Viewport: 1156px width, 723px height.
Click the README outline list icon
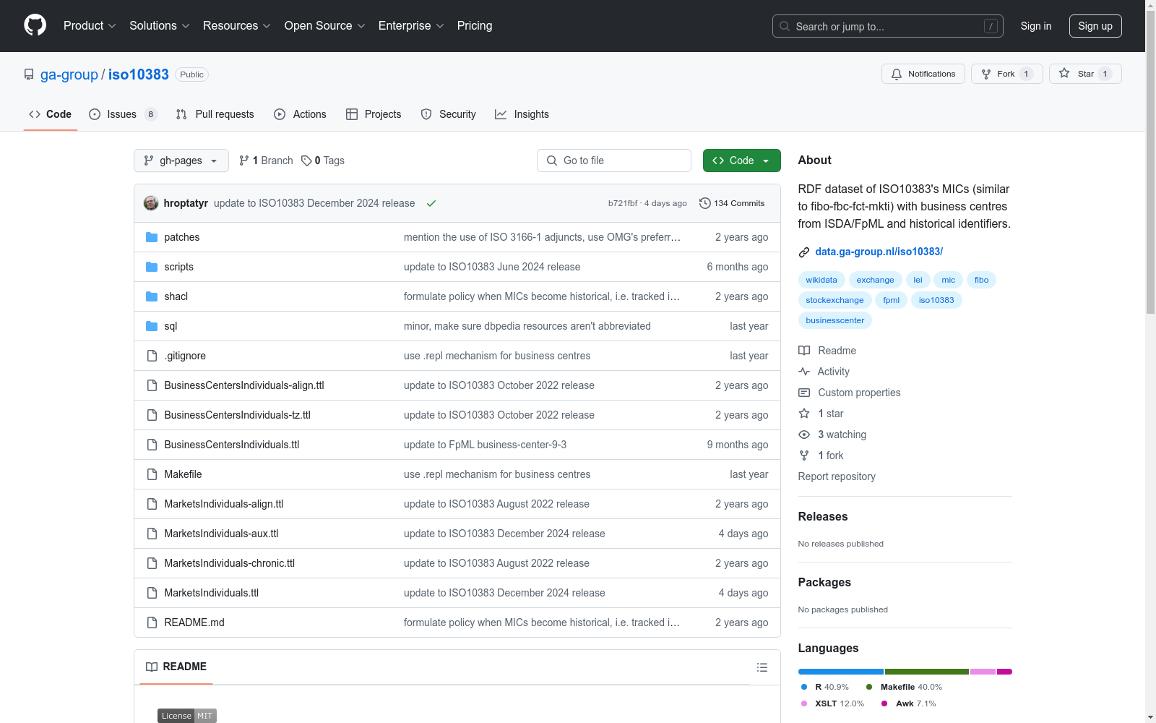tap(762, 667)
